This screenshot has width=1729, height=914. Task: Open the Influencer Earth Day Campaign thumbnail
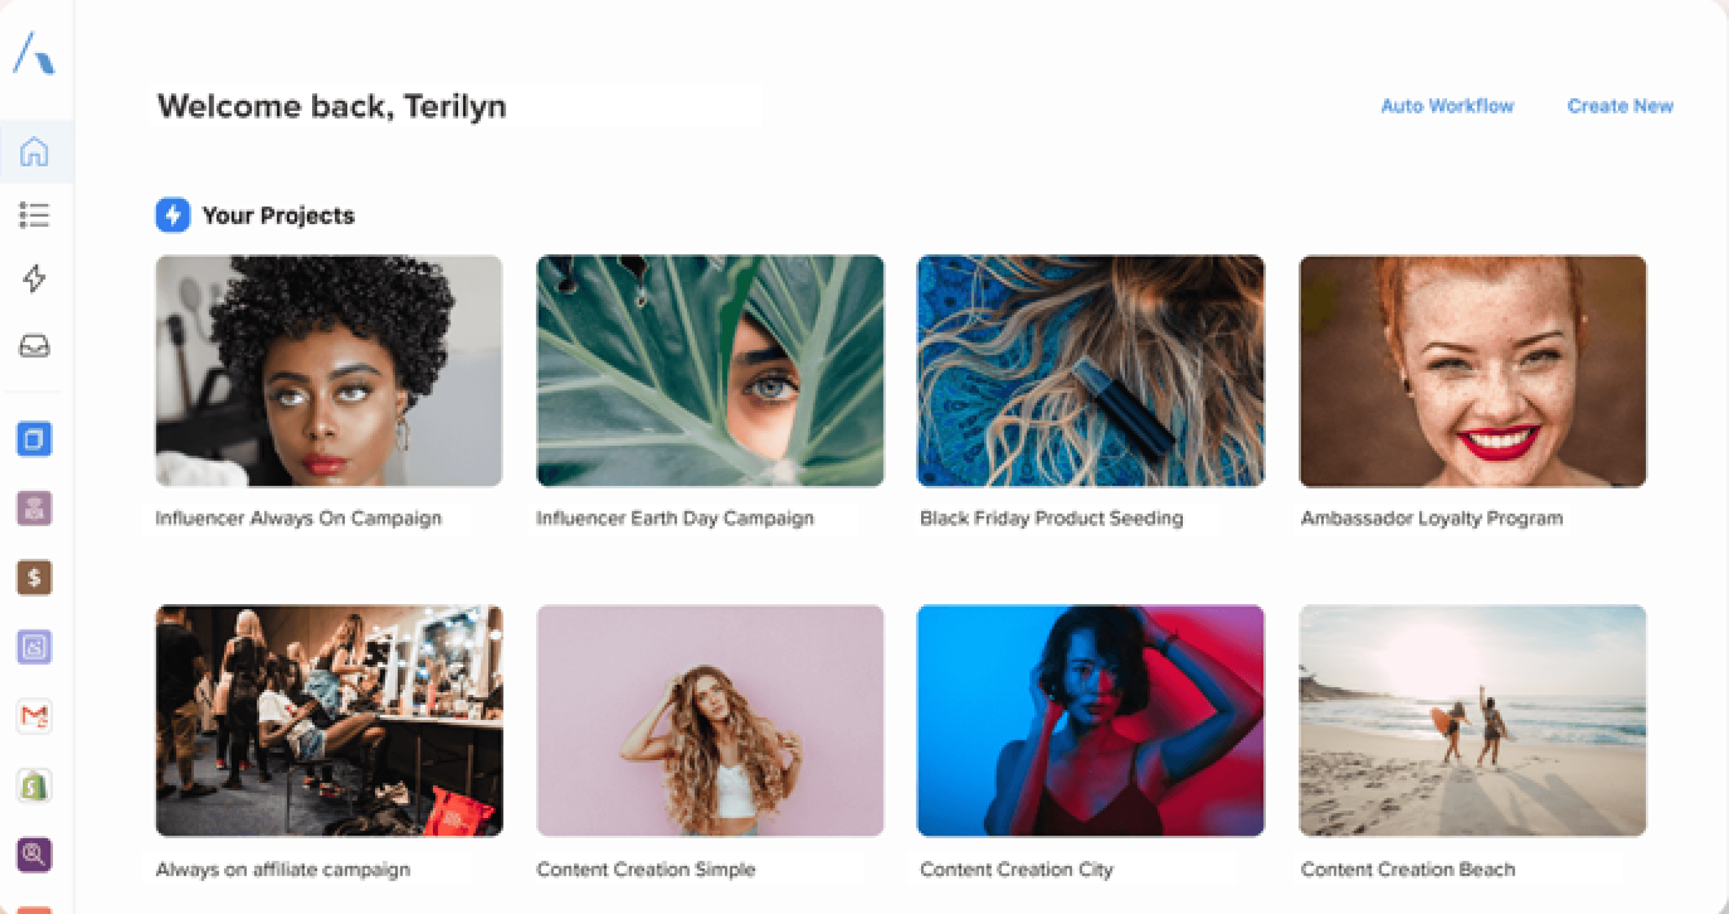click(x=710, y=371)
